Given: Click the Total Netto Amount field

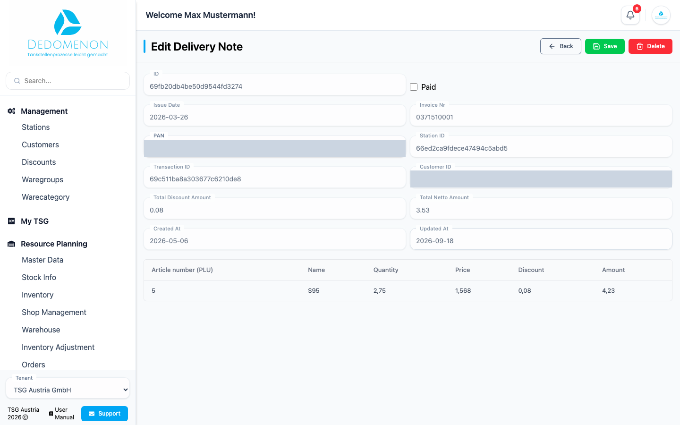Looking at the screenshot, I should pos(541,209).
